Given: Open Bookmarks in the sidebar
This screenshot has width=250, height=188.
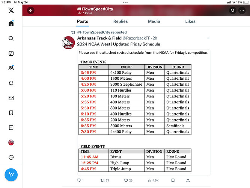Looking at the screenshot, I should tap(11, 113).
